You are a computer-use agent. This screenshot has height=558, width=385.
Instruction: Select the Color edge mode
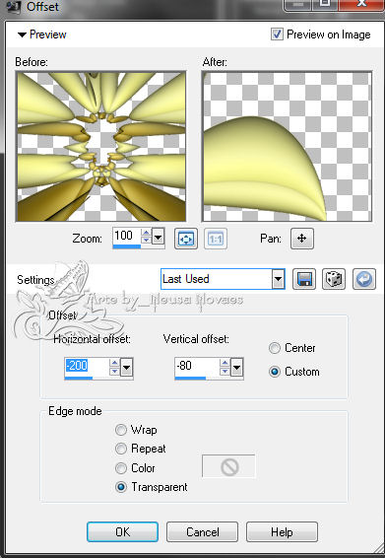click(x=121, y=468)
